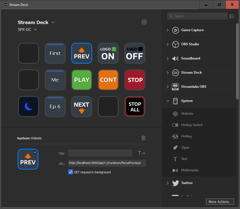This screenshot has height=209, width=240.
Task: Click the blue moon sleep key
Action: click(29, 106)
